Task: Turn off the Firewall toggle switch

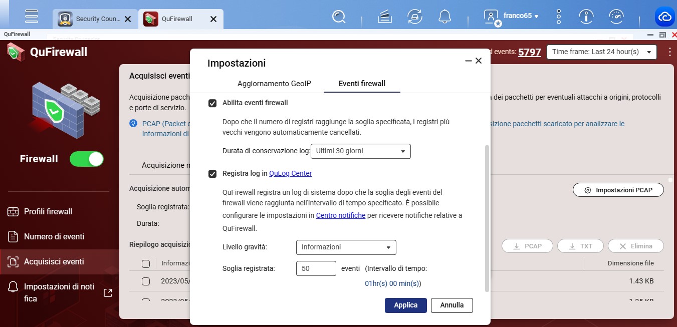Action: (x=87, y=159)
